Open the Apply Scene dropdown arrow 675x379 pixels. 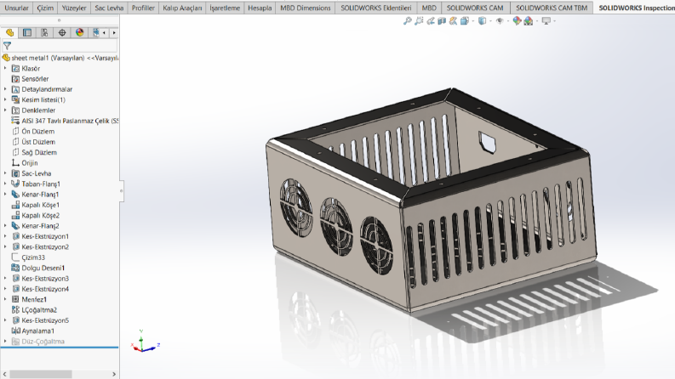coord(536,20)
